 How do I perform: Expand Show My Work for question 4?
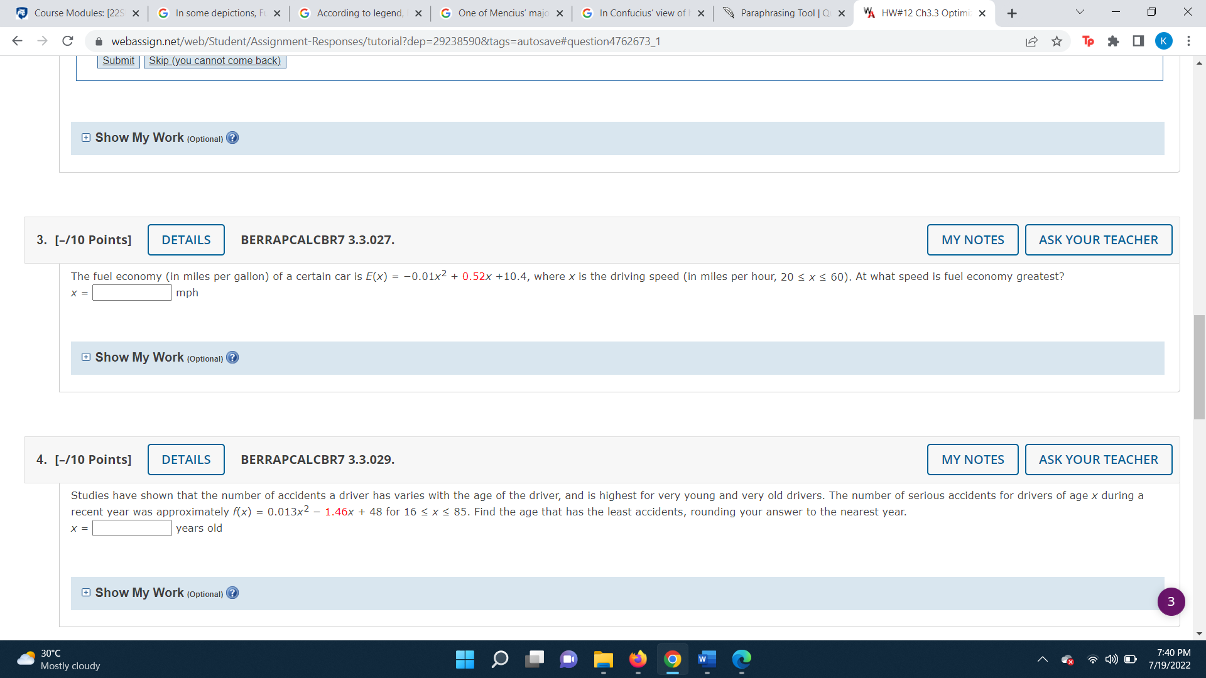pyautogui.click(x=86, y=593)
